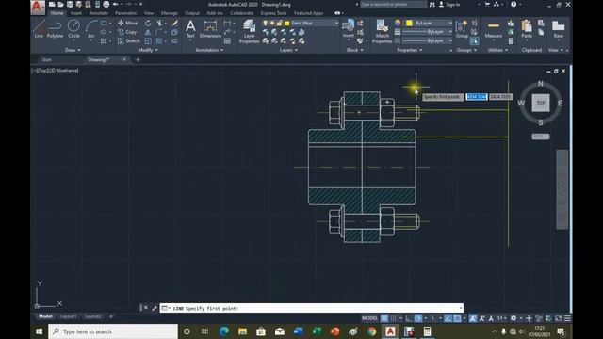This screenshot has width=603, height=339.
Task: Toggle the layer lock icon in layer dropdown
Action: pyautogui.click(x=280, y=23)
